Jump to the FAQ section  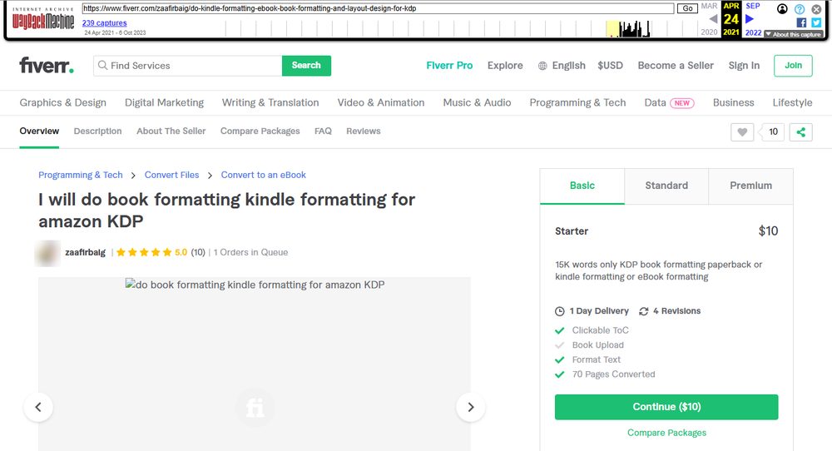323,131
